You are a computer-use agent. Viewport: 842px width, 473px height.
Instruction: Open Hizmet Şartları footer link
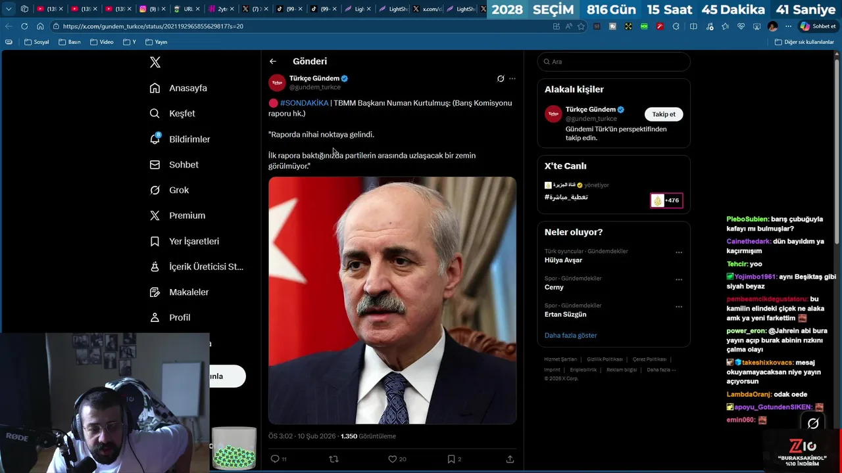[x=560, y=359]
